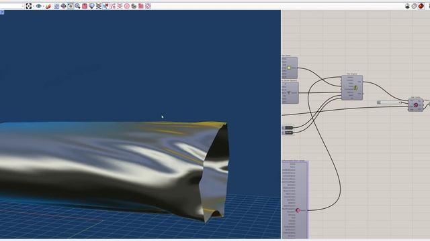Open the dropdown arrow beside the zoom extents icon
The image size is (430, 241).
[34, 6]
